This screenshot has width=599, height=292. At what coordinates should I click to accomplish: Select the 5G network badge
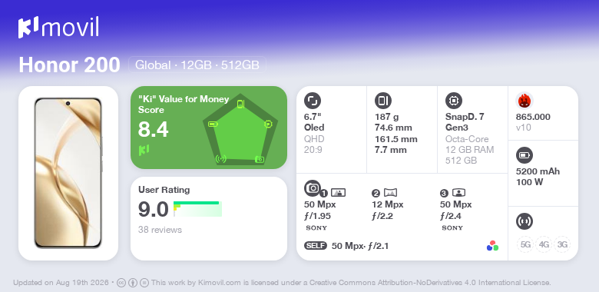(x=525, y=244)
